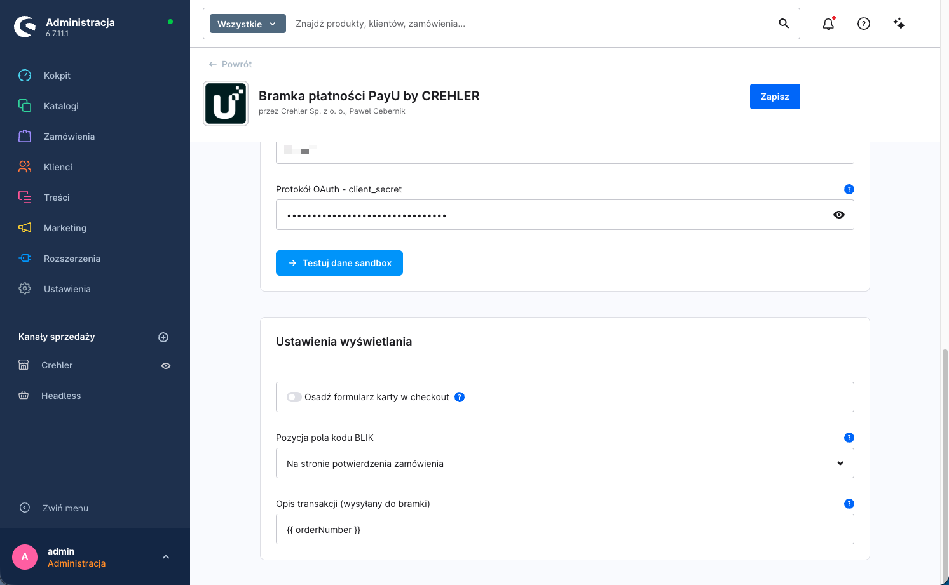Preview Crehler channel with eye icon
This screenshot has width=949, height=585.
(166, 366)
